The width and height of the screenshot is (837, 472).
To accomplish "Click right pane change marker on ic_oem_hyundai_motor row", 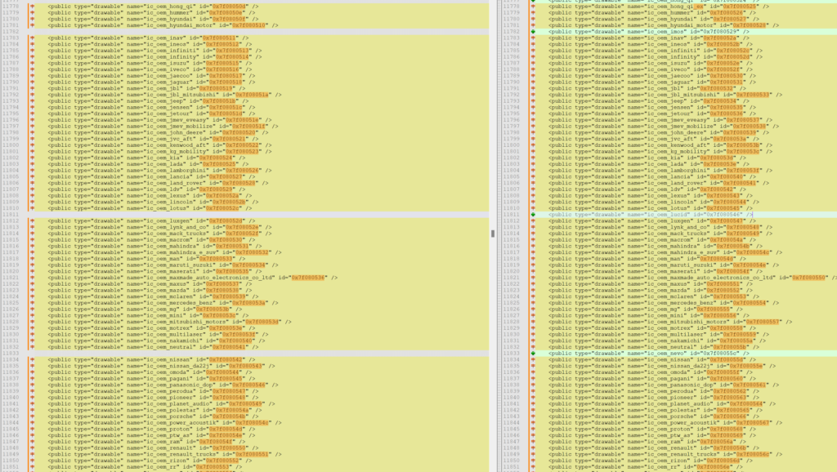I will click(533, 25).
